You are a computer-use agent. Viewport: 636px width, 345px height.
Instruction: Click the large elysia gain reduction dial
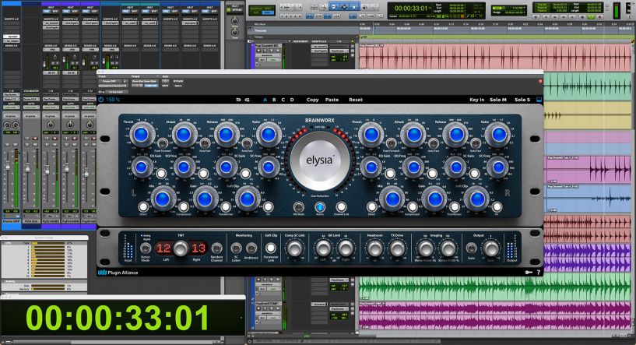coord(320,161)
